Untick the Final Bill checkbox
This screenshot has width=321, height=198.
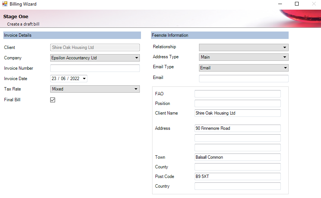52,100
